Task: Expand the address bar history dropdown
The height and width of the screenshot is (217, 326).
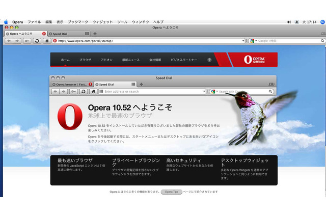Action: pos(243,41)
